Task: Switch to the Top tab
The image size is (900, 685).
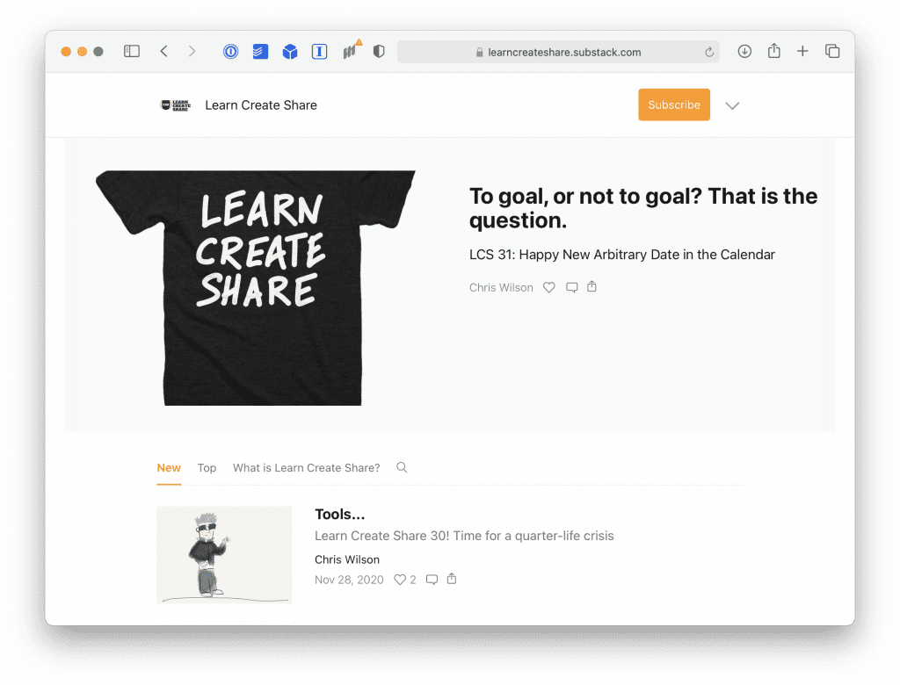Action: pyautogui.click(x=207, y=468)
